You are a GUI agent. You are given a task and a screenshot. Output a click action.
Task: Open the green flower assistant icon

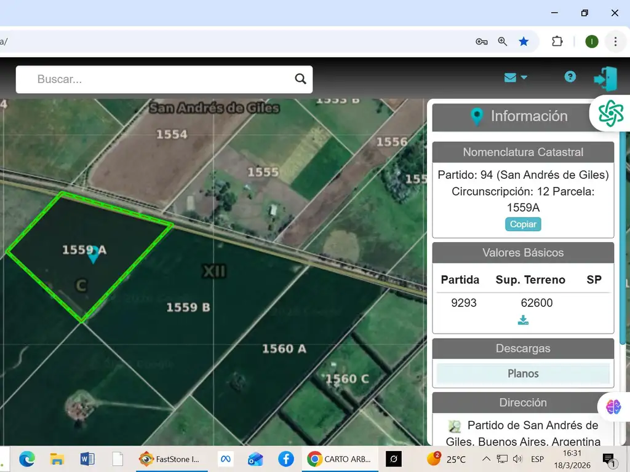[x=610, y=114]
